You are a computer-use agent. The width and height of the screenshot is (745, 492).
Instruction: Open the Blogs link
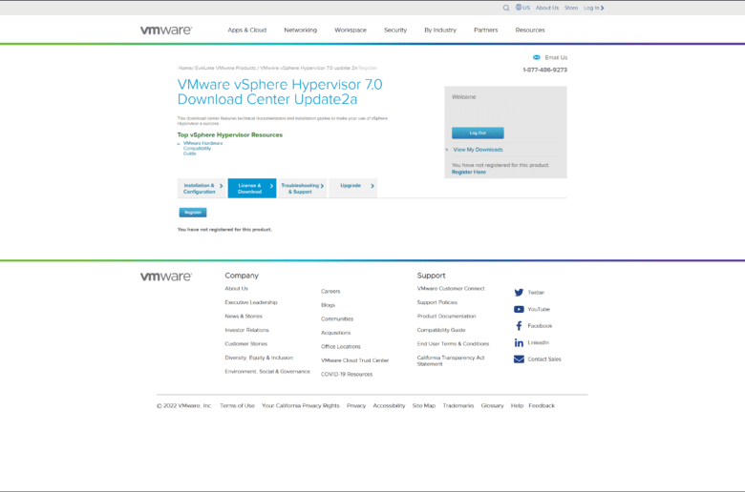coord(328,305)
